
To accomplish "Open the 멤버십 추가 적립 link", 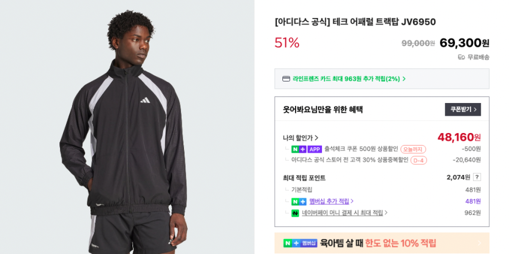I will point(329,201).
